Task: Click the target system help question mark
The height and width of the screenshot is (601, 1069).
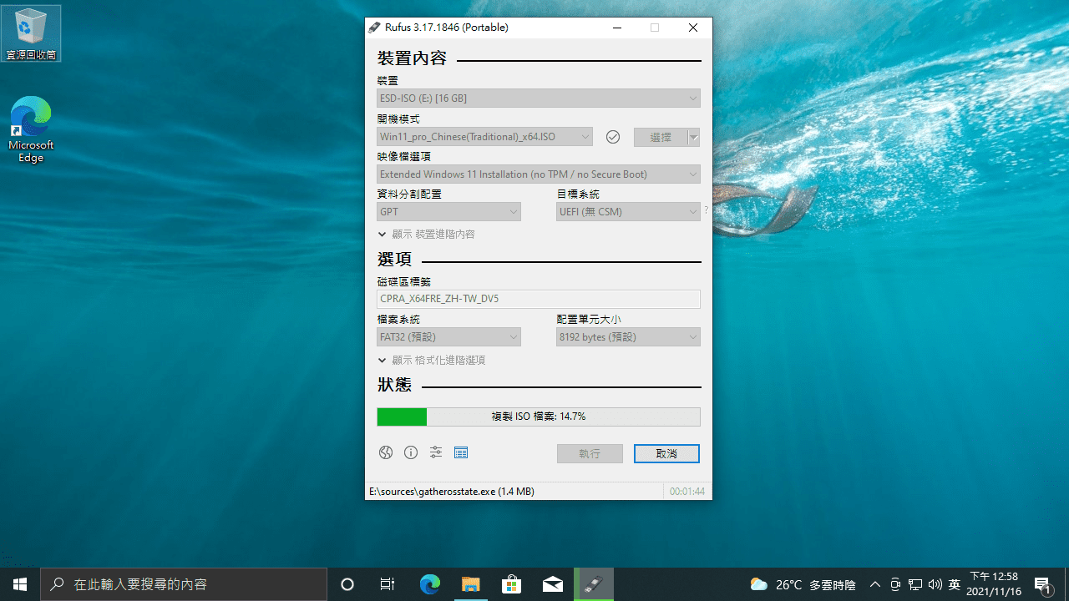Action: click(706, 210)
